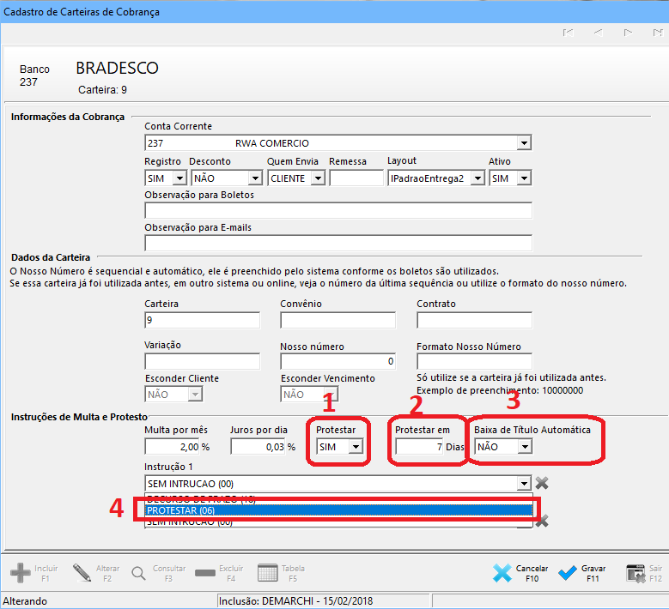
Task: Expand the Instrução 1 dropdown arrow
Action: coord(524,484)
